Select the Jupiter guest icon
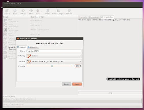 [x=5, y=25]
